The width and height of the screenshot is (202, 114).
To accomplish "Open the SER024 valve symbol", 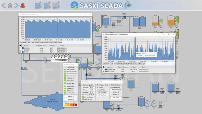I will [123, 78].
